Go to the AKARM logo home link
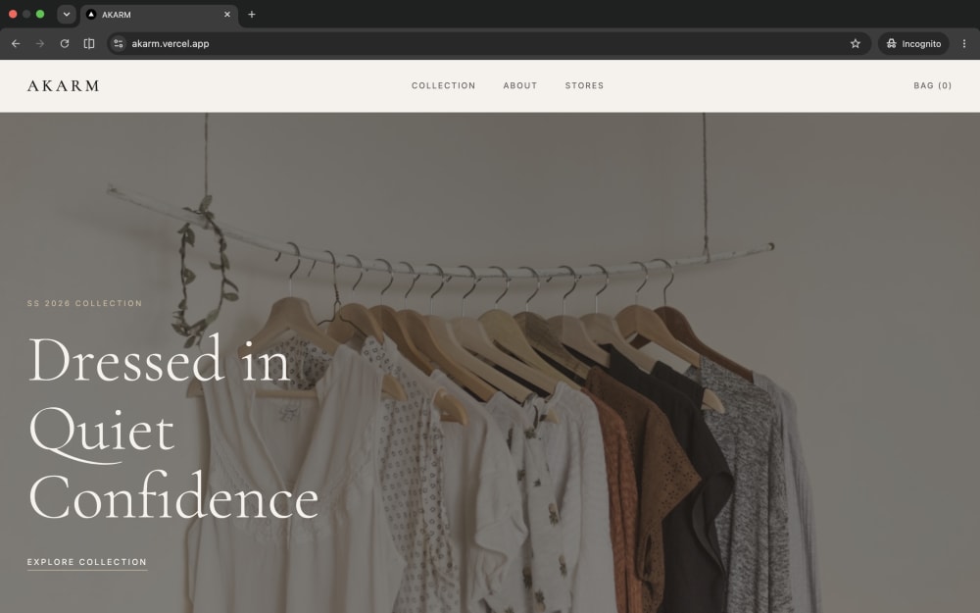 click(x=63, y=85)
